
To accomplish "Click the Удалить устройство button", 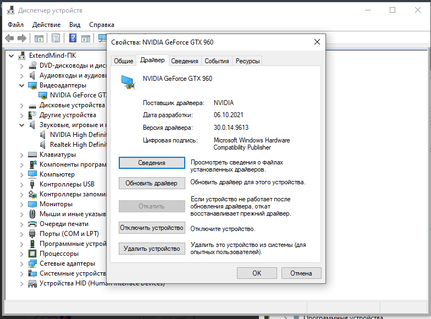I will coord(152,249).
